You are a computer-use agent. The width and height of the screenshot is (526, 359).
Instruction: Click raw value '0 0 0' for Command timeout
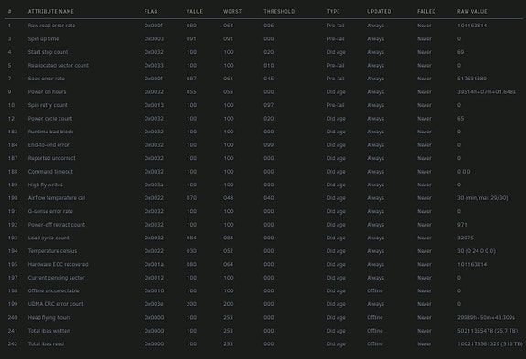pyautogui.click(x=464, y=172)
